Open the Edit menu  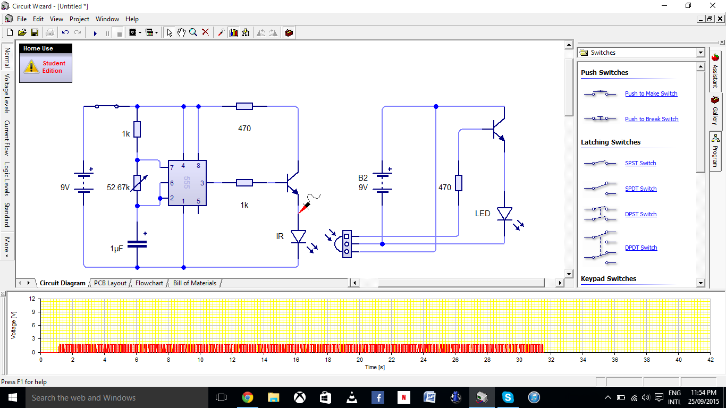38,19
